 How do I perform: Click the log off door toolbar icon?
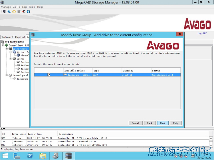(24, 12)
